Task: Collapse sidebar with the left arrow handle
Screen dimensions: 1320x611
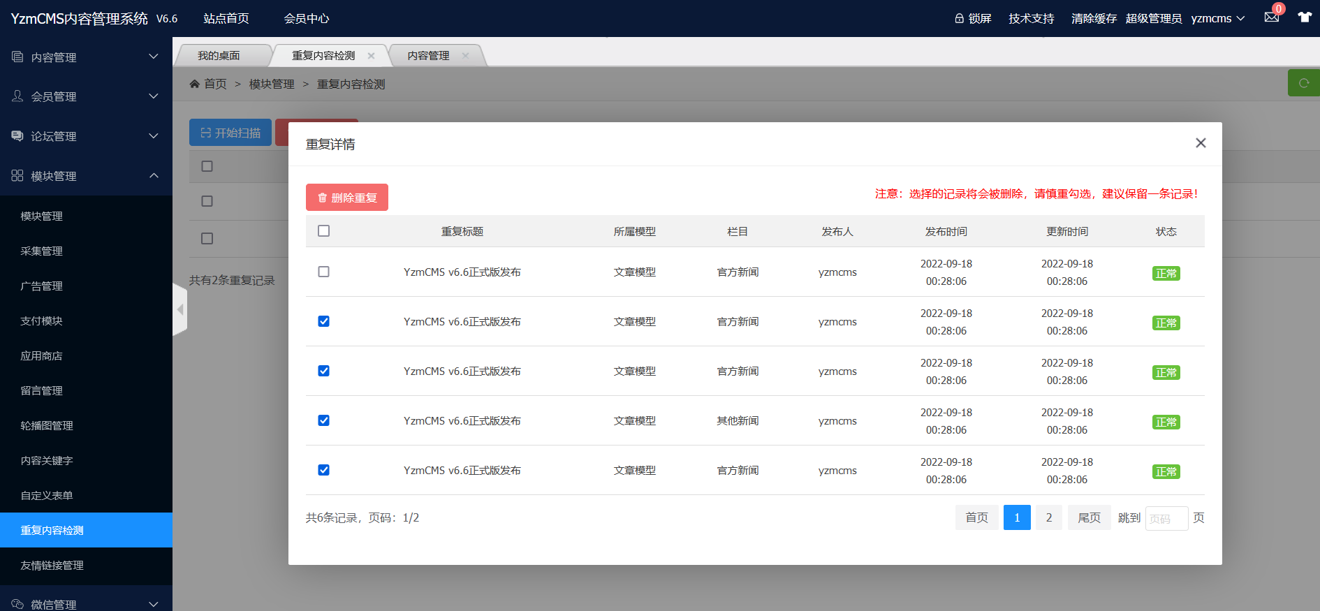Action: click(180, 309)
